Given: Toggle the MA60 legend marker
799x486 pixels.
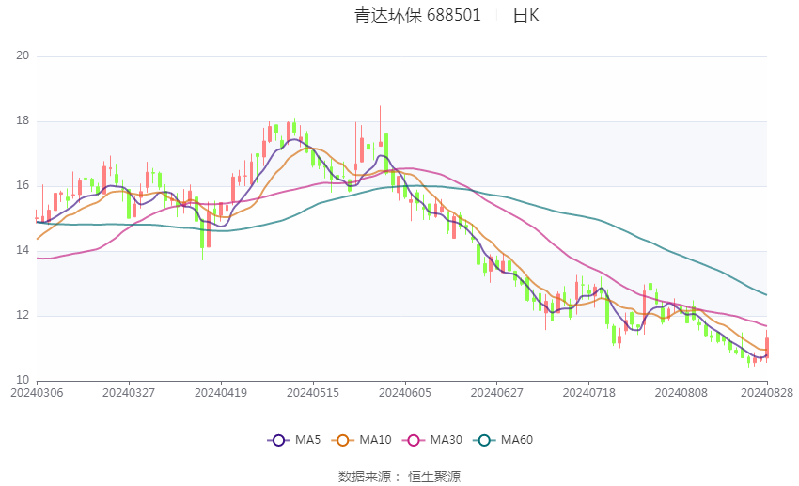Looking at the screenshot, I should point(484,440).
